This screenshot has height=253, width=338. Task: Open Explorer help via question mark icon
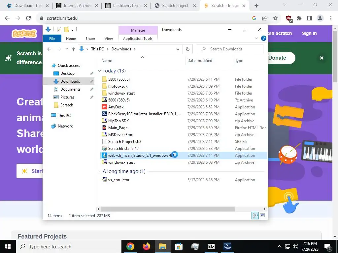263,38
